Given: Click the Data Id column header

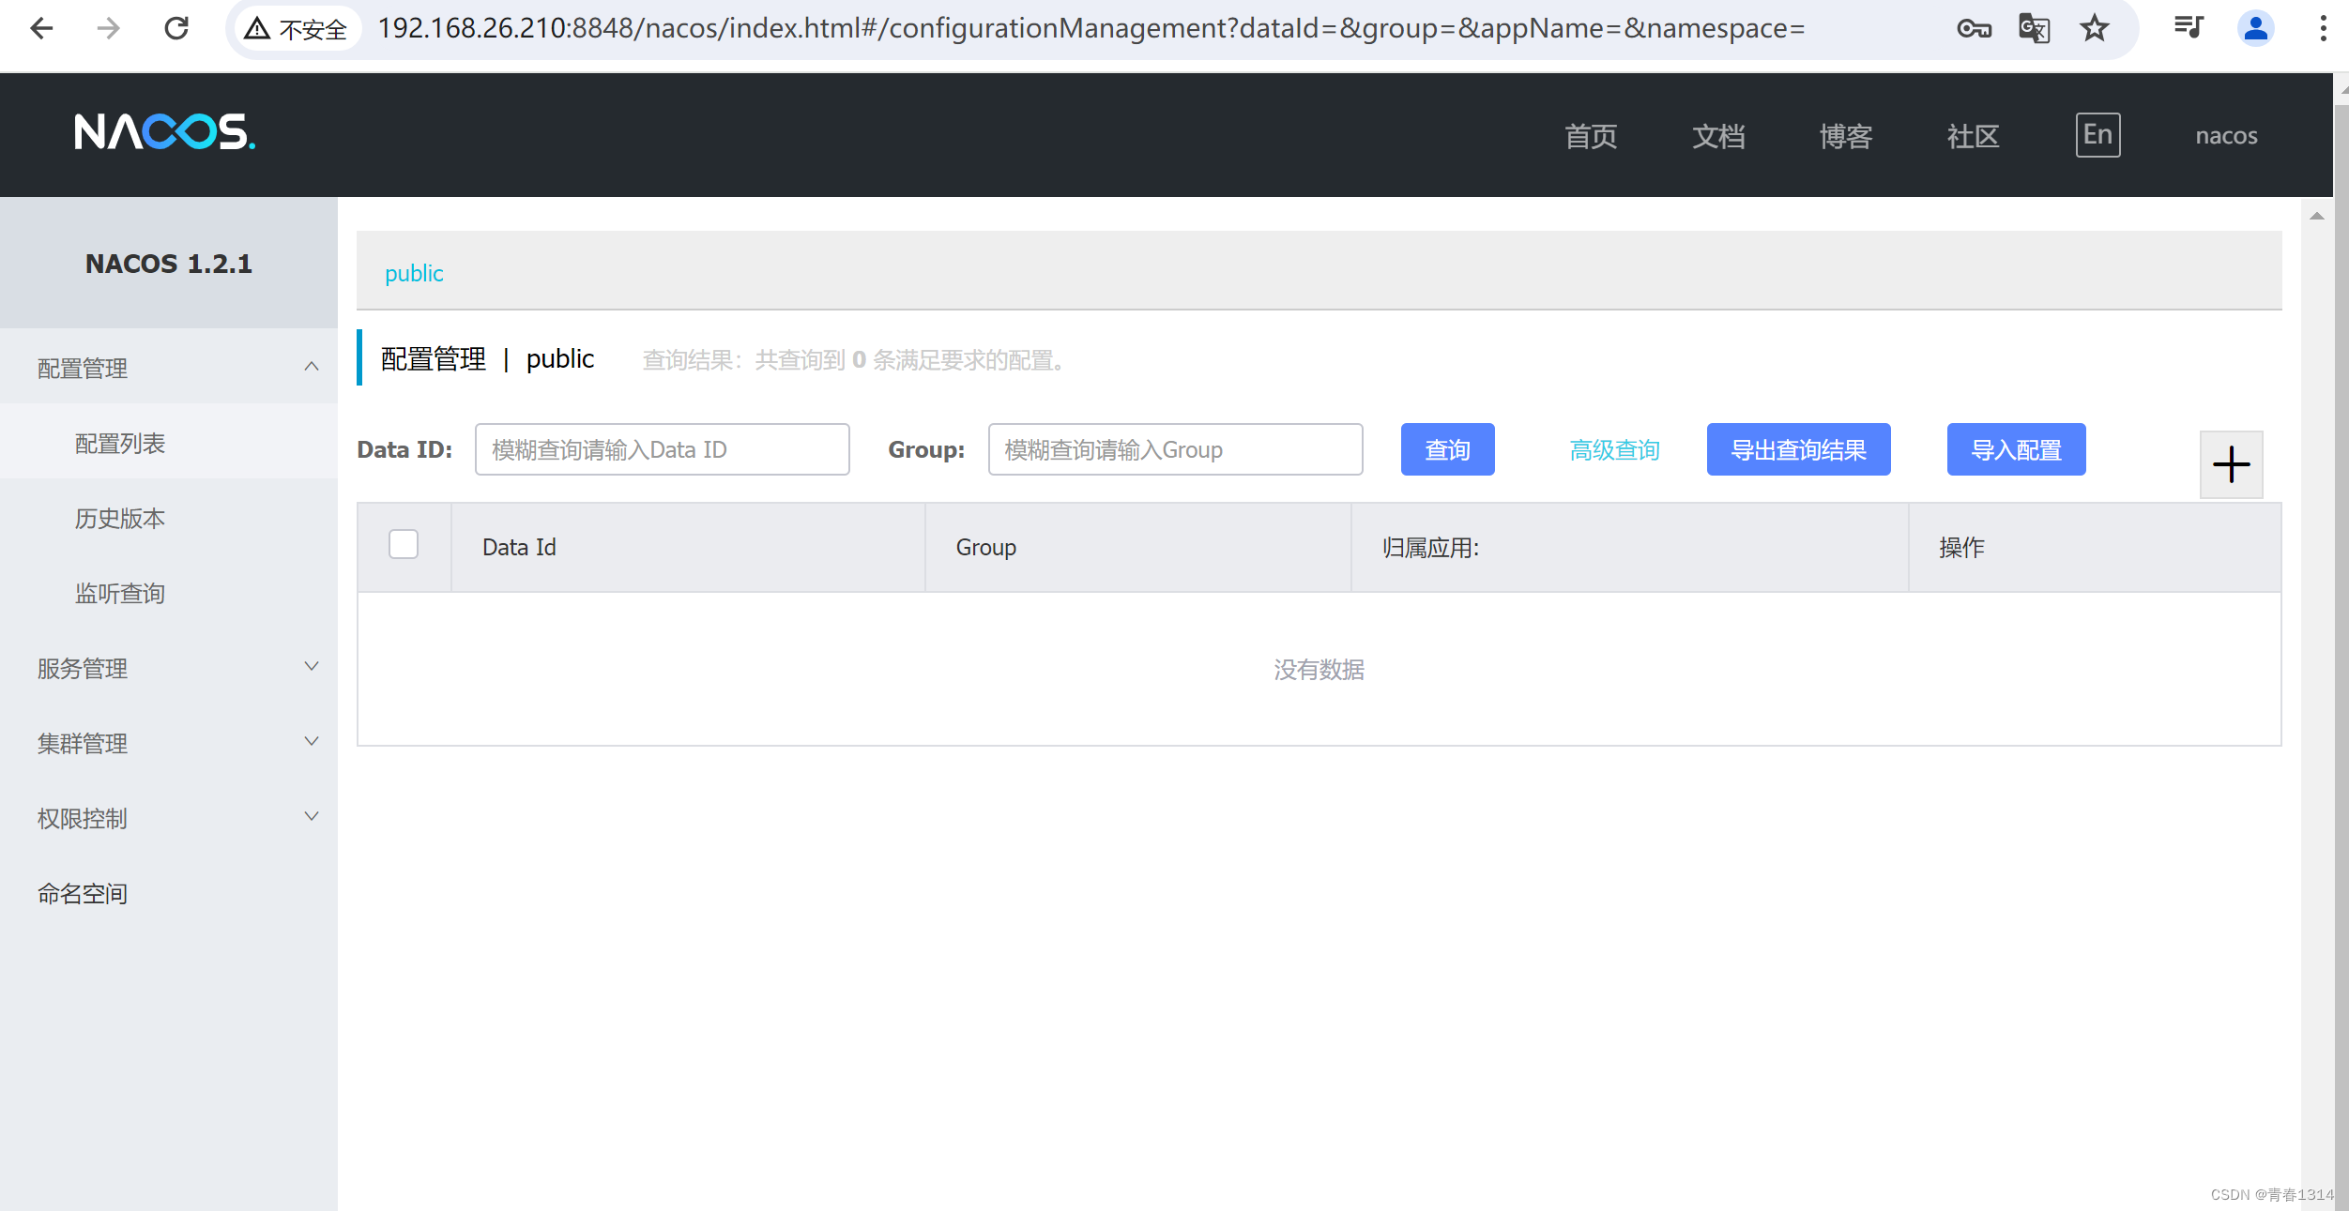Looking at the screenshot, I should 688,547.
